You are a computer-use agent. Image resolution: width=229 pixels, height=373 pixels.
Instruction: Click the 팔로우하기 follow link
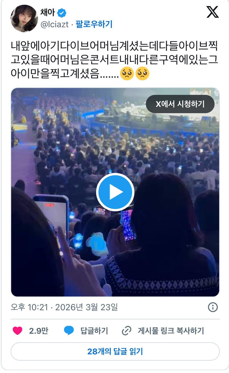click(x=94, y=25)
